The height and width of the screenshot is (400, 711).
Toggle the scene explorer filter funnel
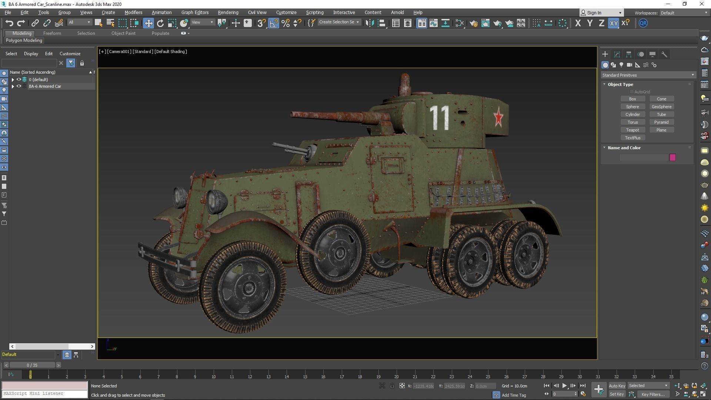(x=71, y=63)
